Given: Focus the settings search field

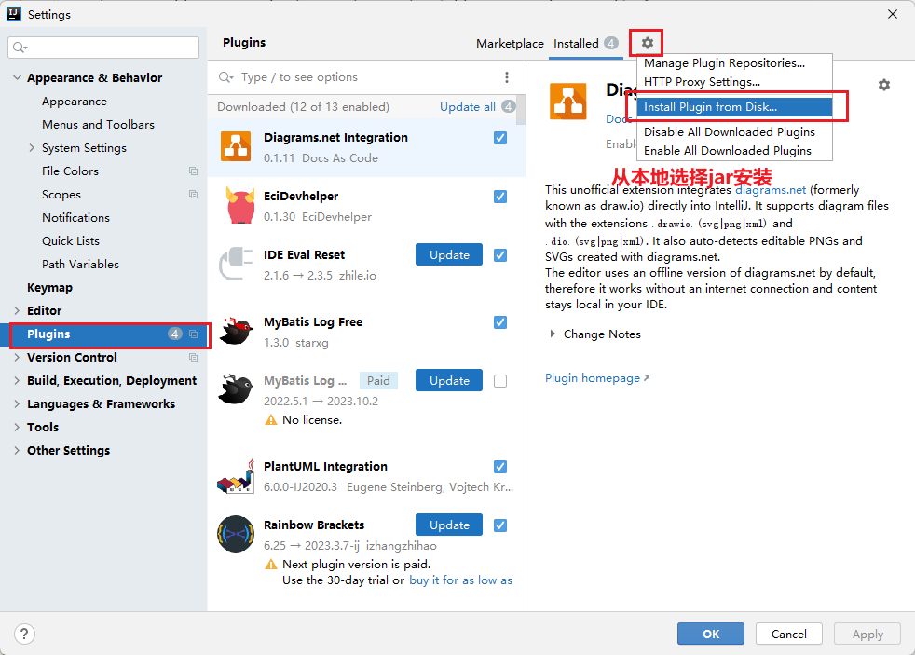Looking at the screenshot, I should [103, 48].
